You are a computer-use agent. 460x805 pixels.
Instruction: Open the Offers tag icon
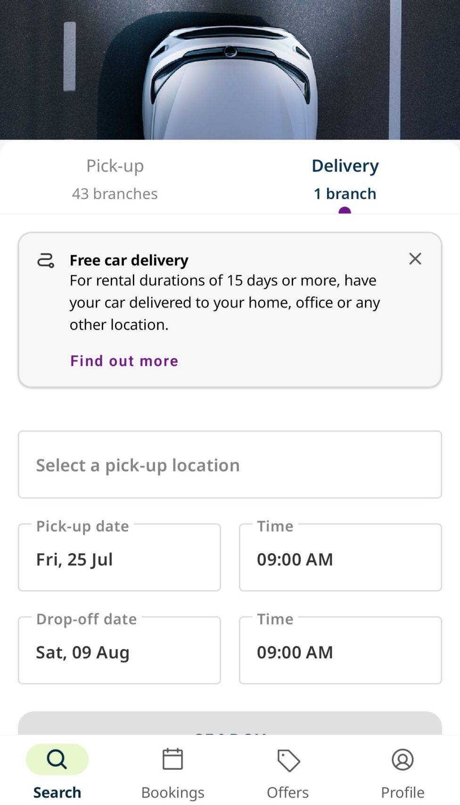[288, 760]
